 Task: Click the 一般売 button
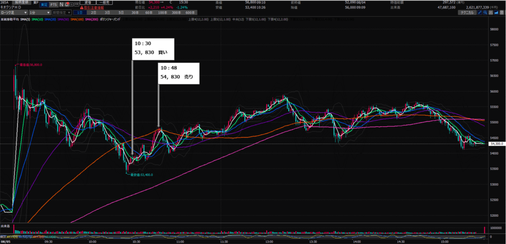[105, 2]
